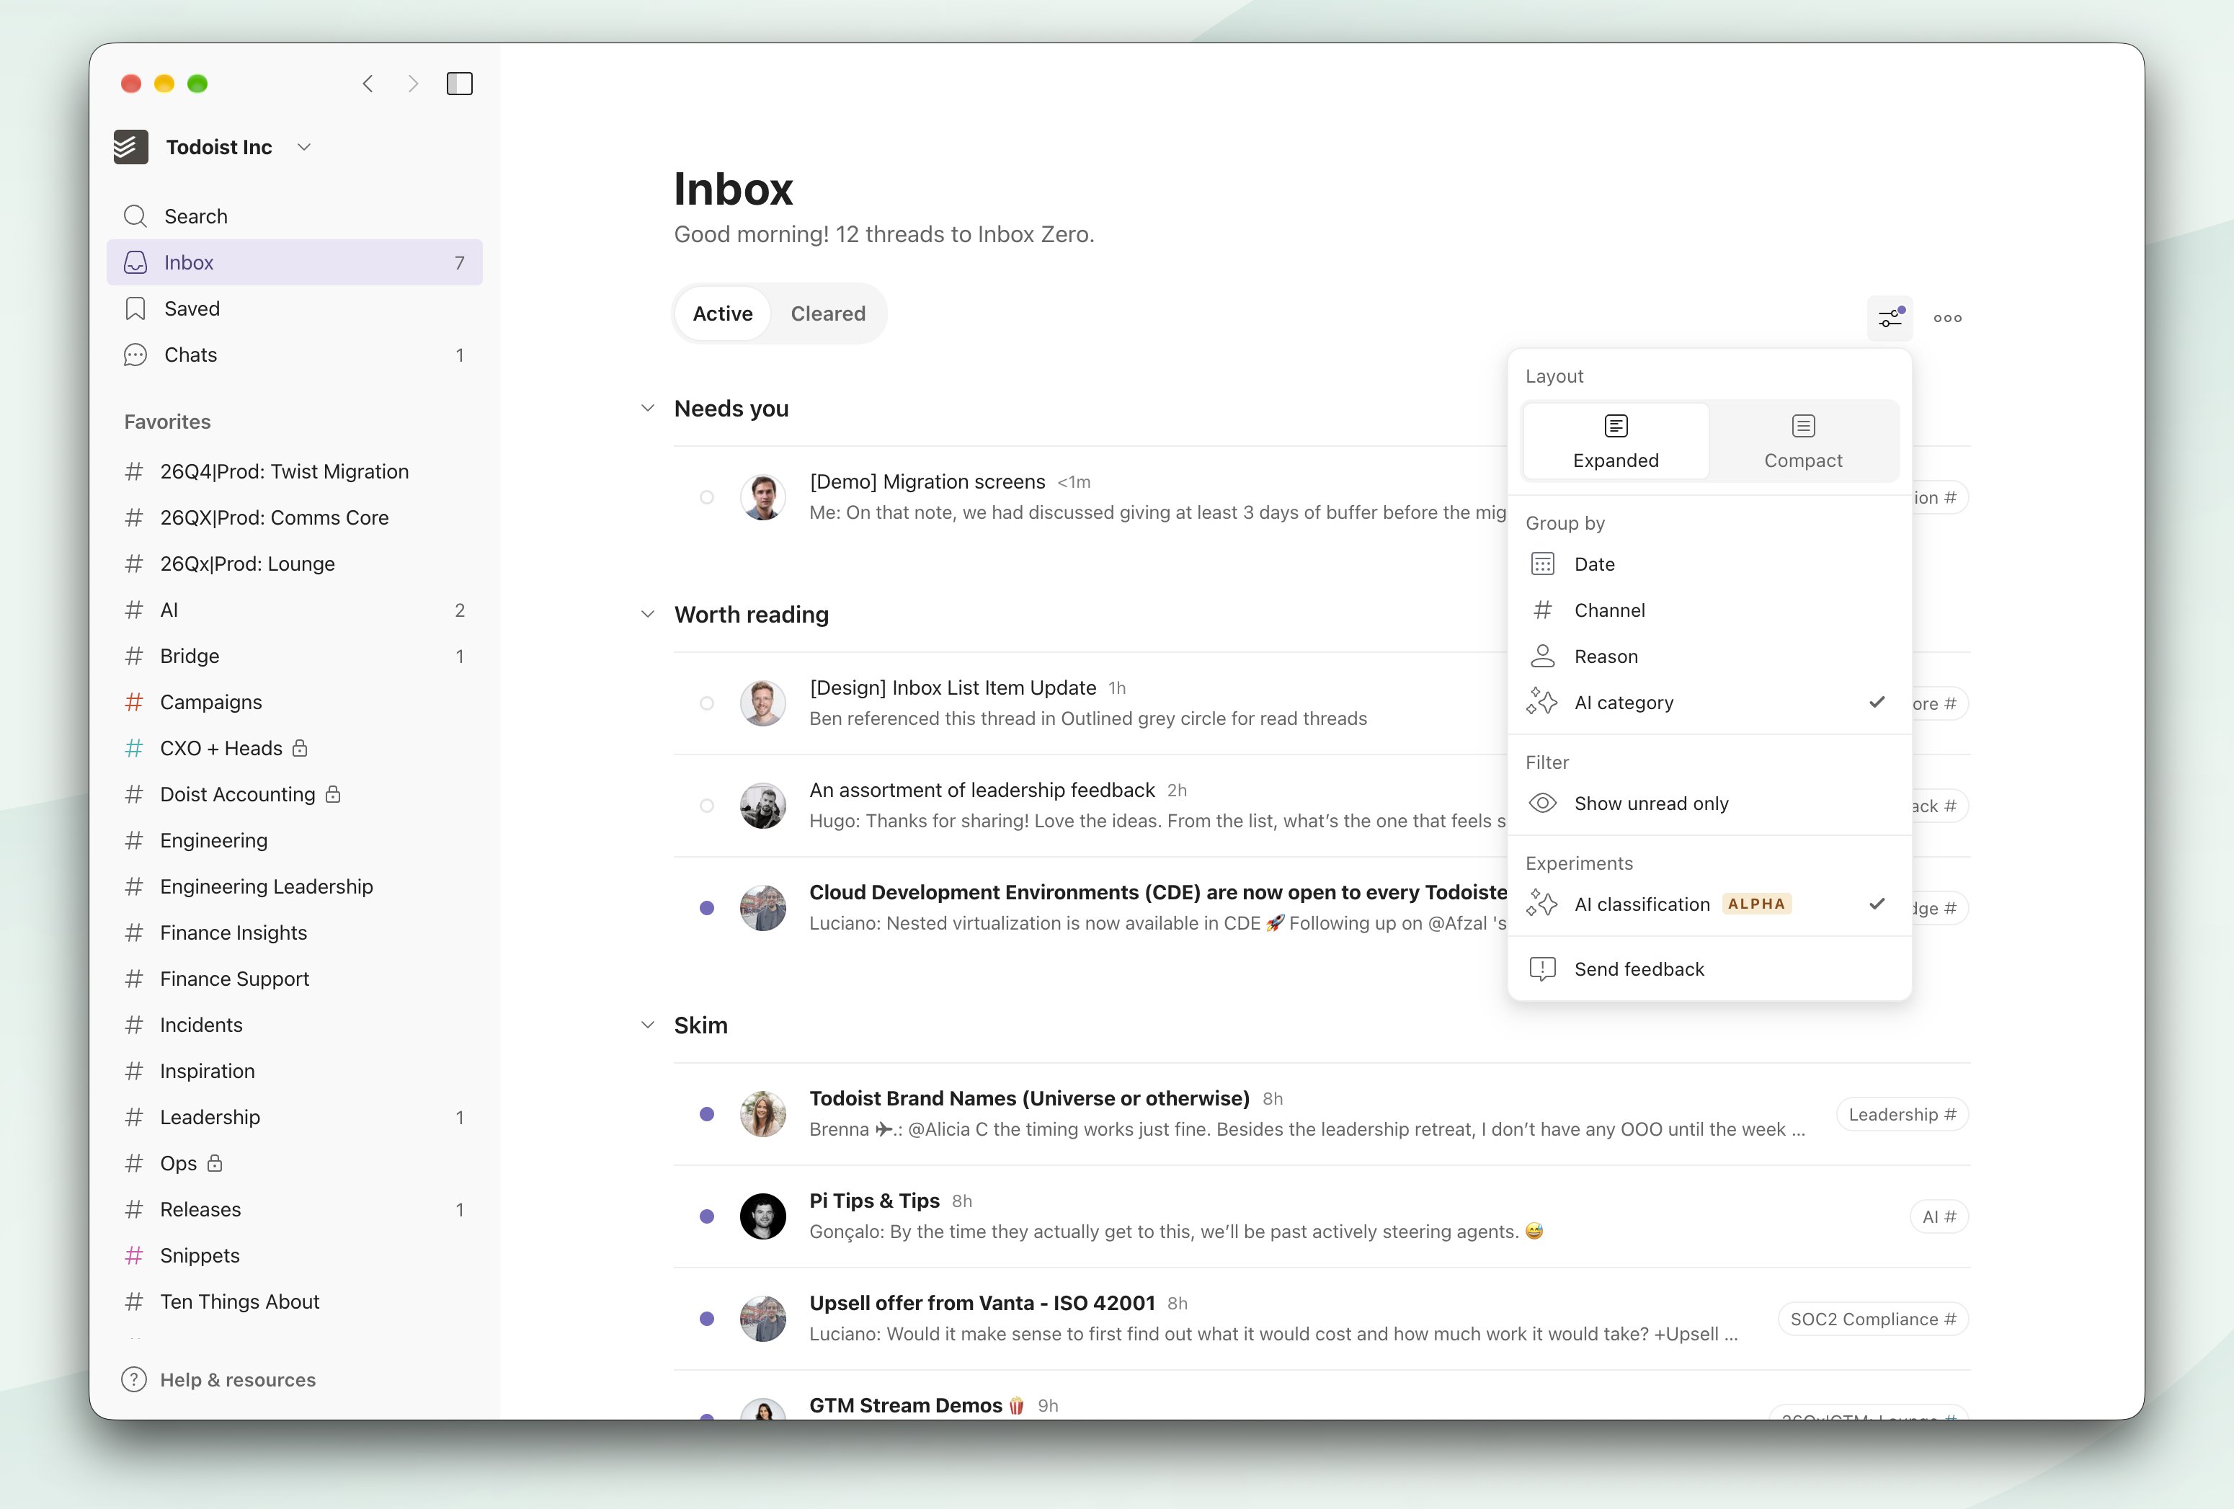Collapse the Needs you section
Image resolution: width=2234 pixels, height=1509 pixels.
click(x=648, y=409)
